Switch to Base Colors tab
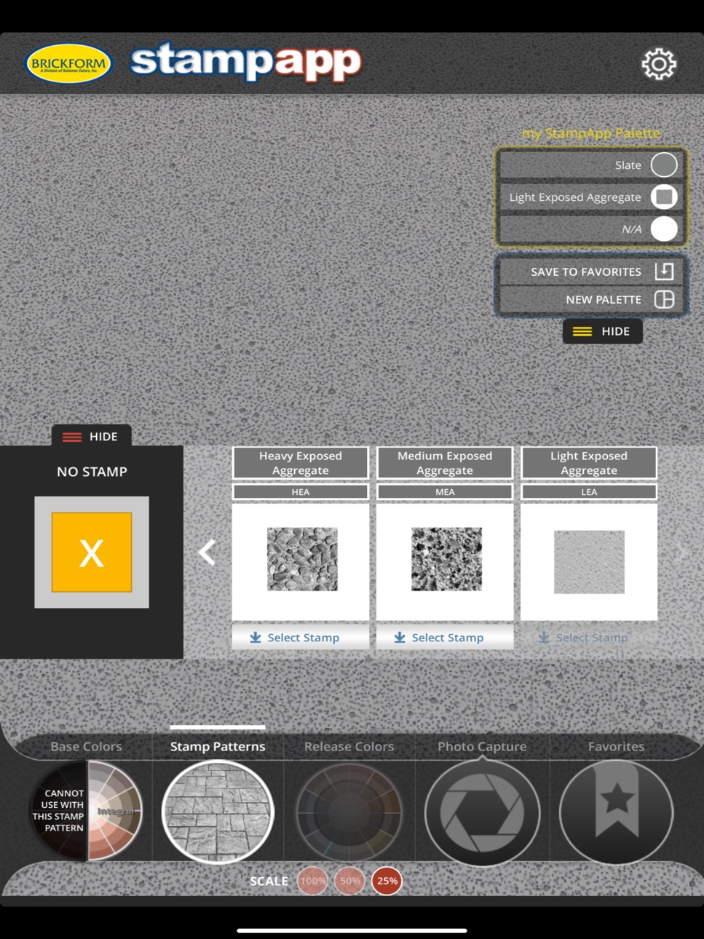Screen dimensions: 704x939 point(86,746)
